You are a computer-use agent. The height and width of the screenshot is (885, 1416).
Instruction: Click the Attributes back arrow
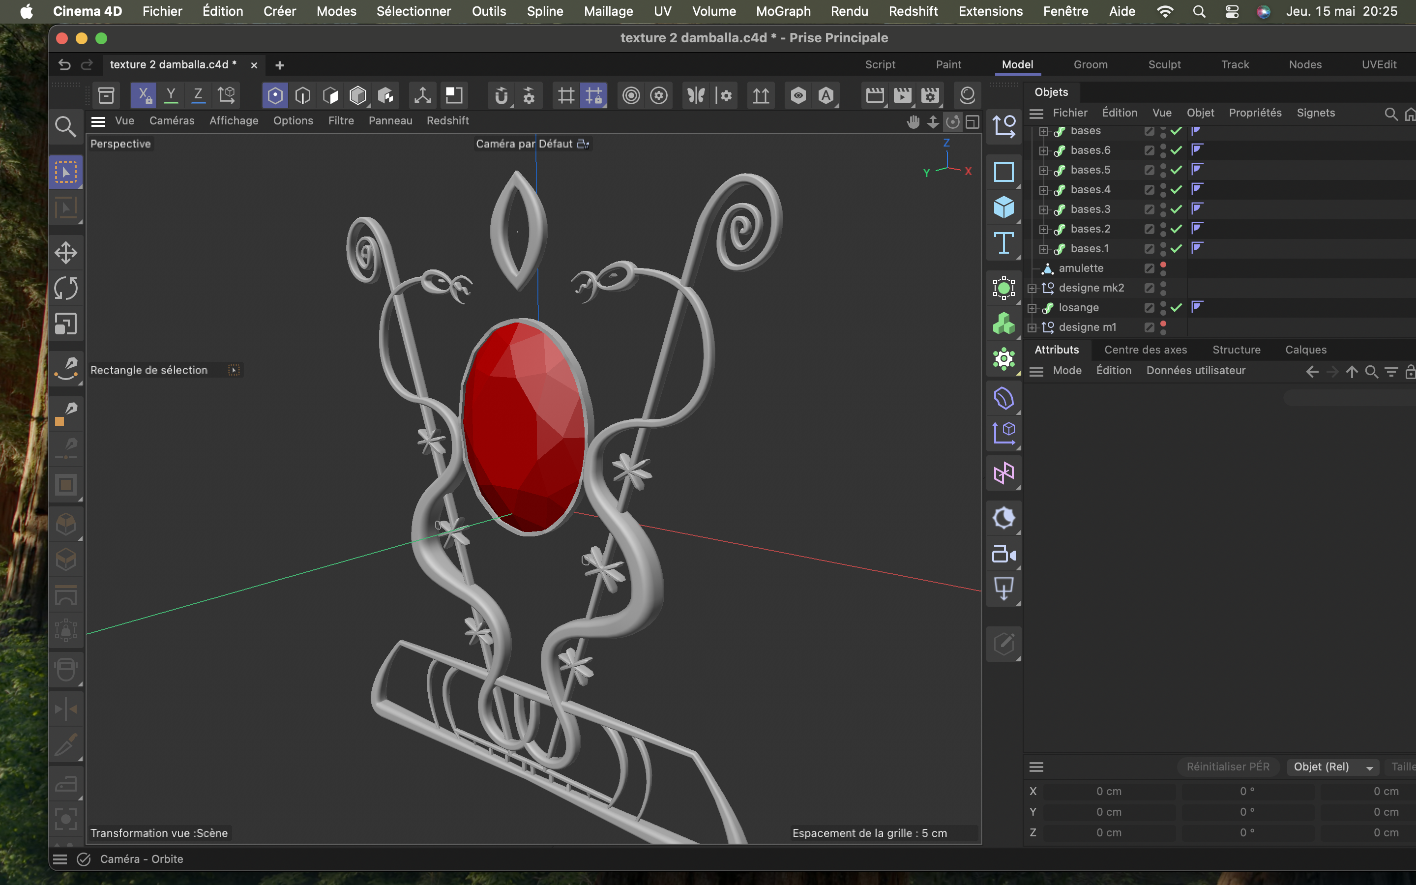click(x=1312, y=372)
